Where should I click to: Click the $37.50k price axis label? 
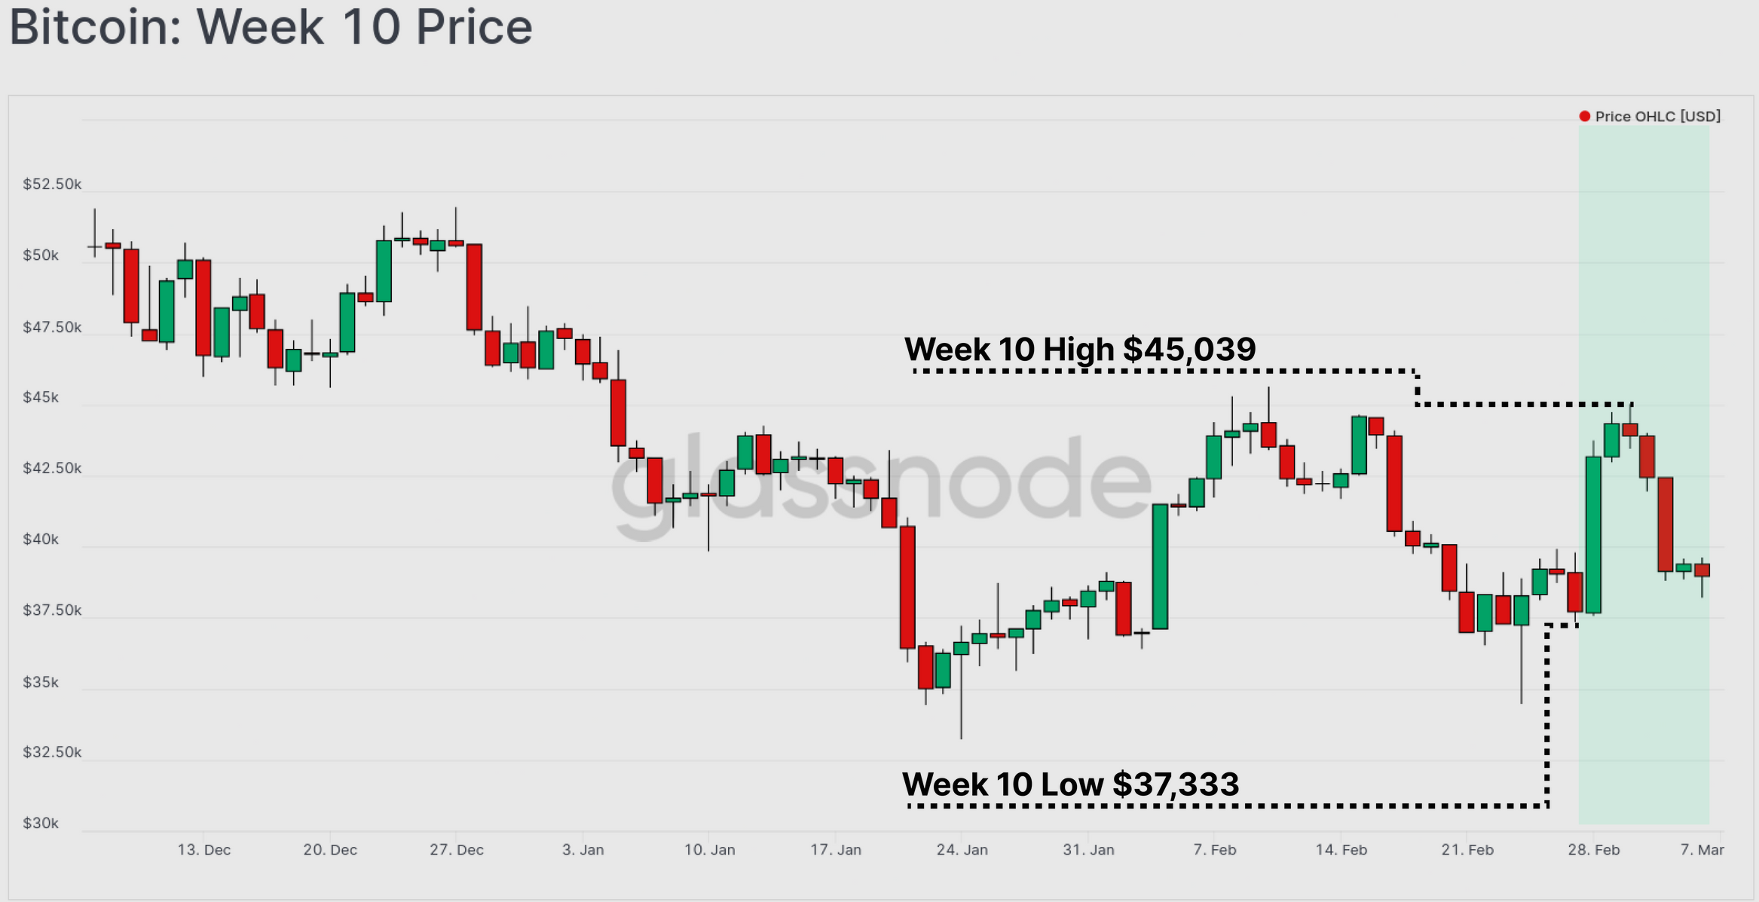[x=52, y=610]
